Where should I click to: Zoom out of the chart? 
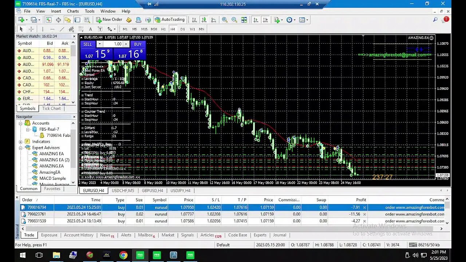click(x=234, y=20)
